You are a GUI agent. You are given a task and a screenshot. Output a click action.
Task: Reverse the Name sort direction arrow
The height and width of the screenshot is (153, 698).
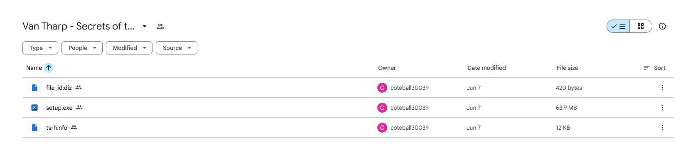tap(49, 68)
